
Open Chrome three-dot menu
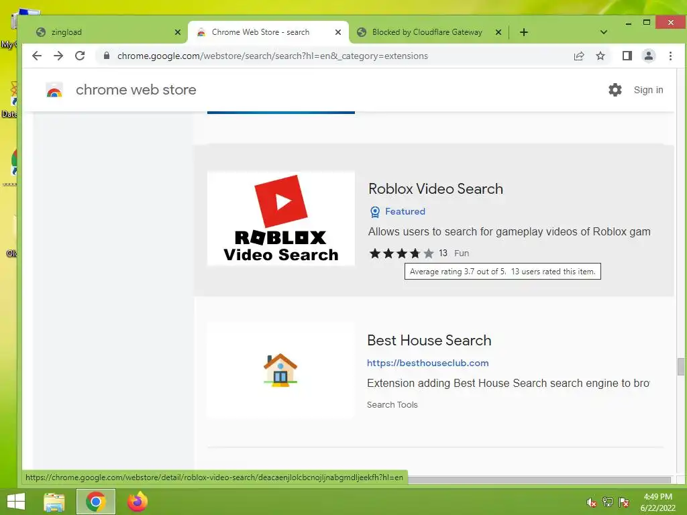pyautogui.click(x=670, y=56)
